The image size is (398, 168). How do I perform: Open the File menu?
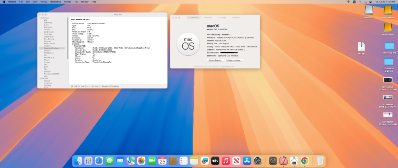tap(21, 2)
